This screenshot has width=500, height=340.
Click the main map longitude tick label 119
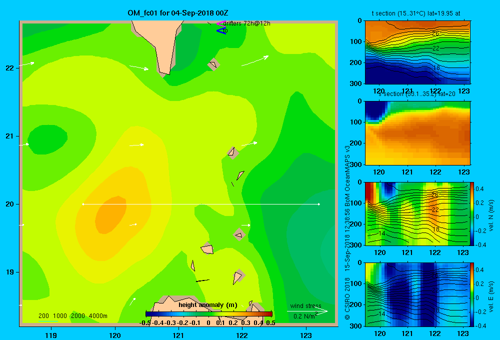tap(51, 335)
